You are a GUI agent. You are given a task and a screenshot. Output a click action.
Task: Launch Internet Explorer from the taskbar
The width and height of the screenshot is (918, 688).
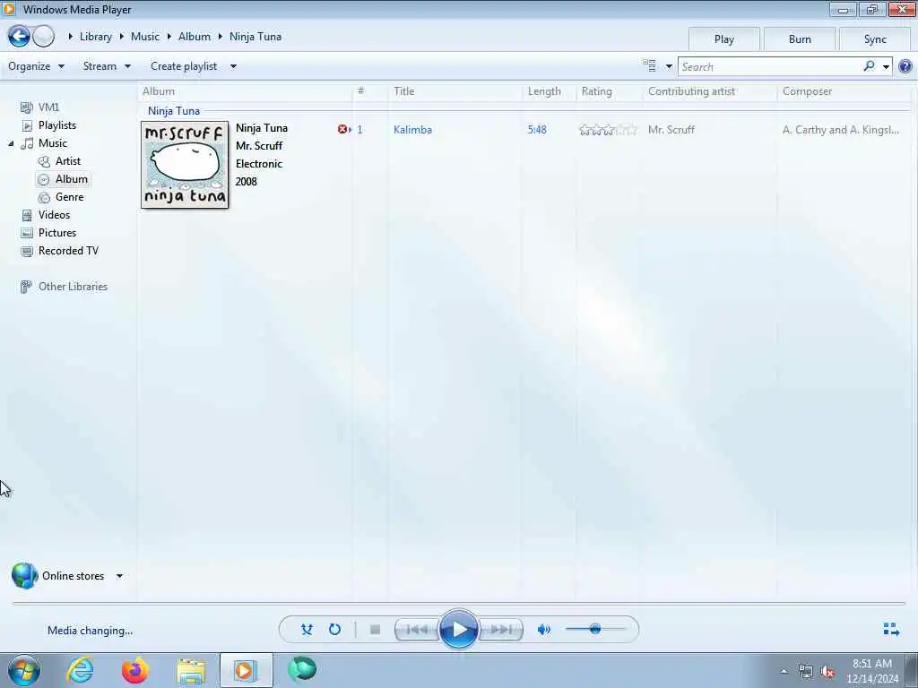point(80,670)
